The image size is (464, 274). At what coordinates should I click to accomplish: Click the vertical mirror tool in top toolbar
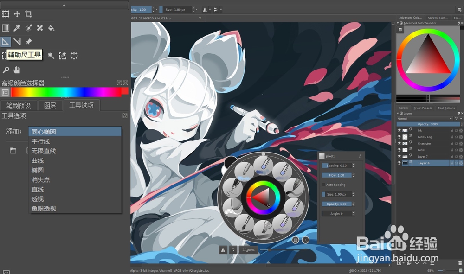tap(216, 9)
